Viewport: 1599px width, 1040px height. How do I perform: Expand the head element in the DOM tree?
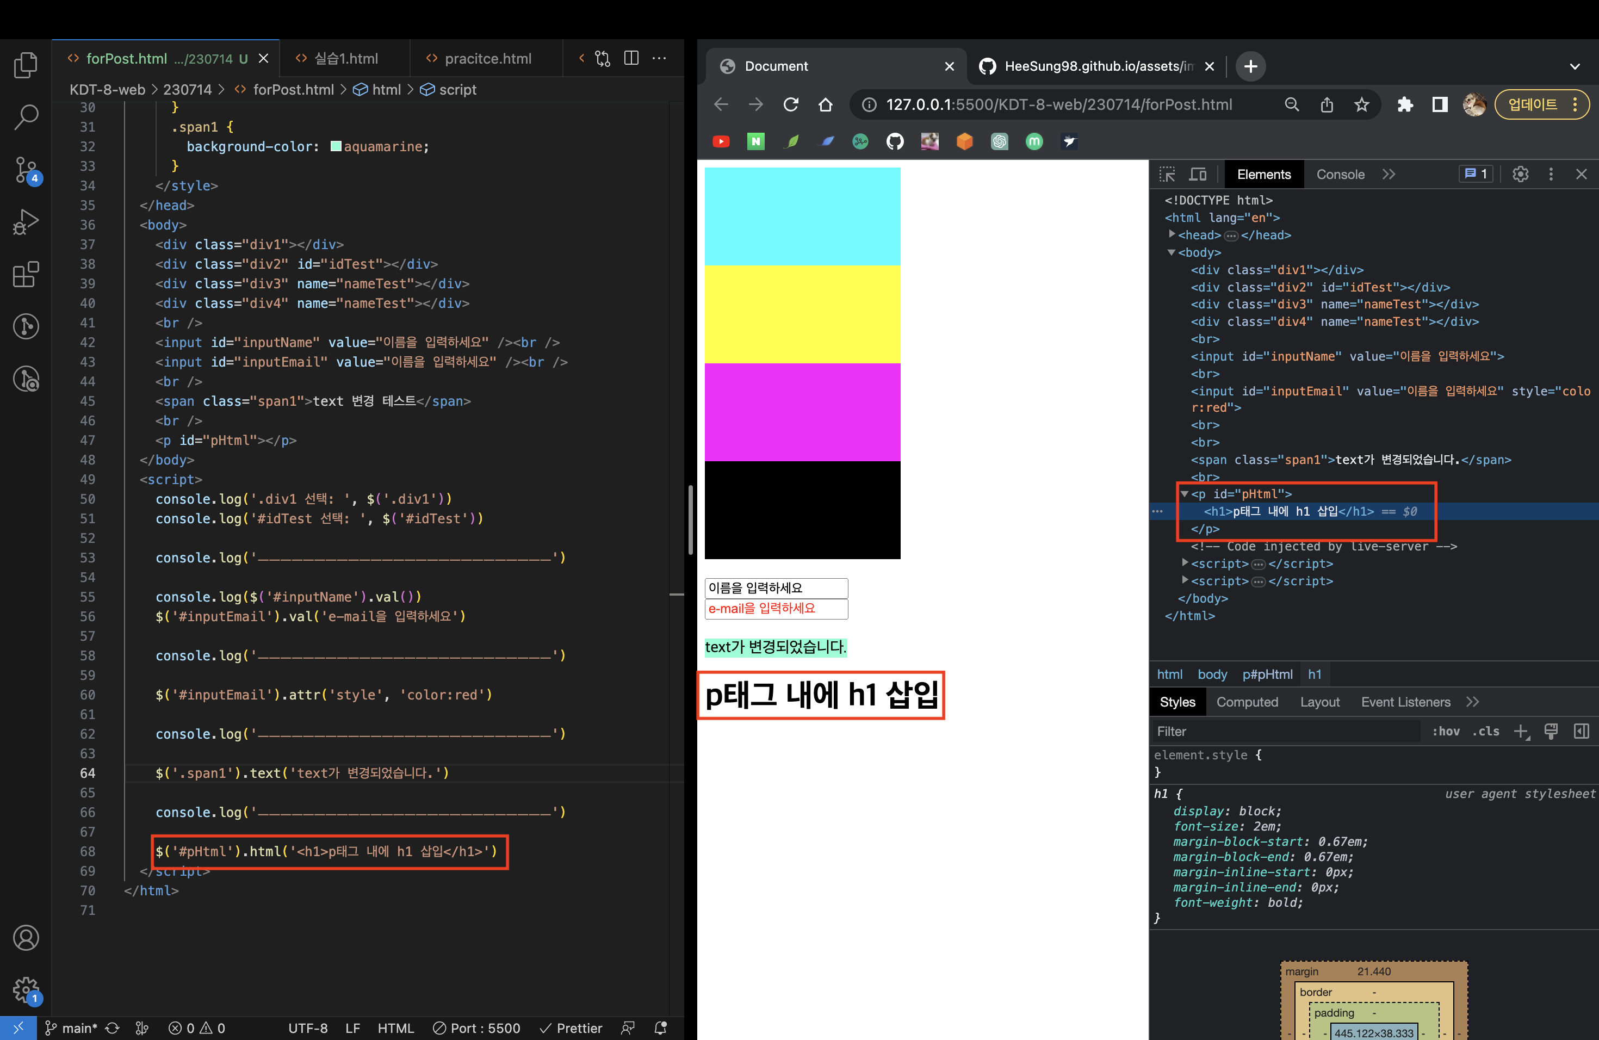tap(1173, 234)
